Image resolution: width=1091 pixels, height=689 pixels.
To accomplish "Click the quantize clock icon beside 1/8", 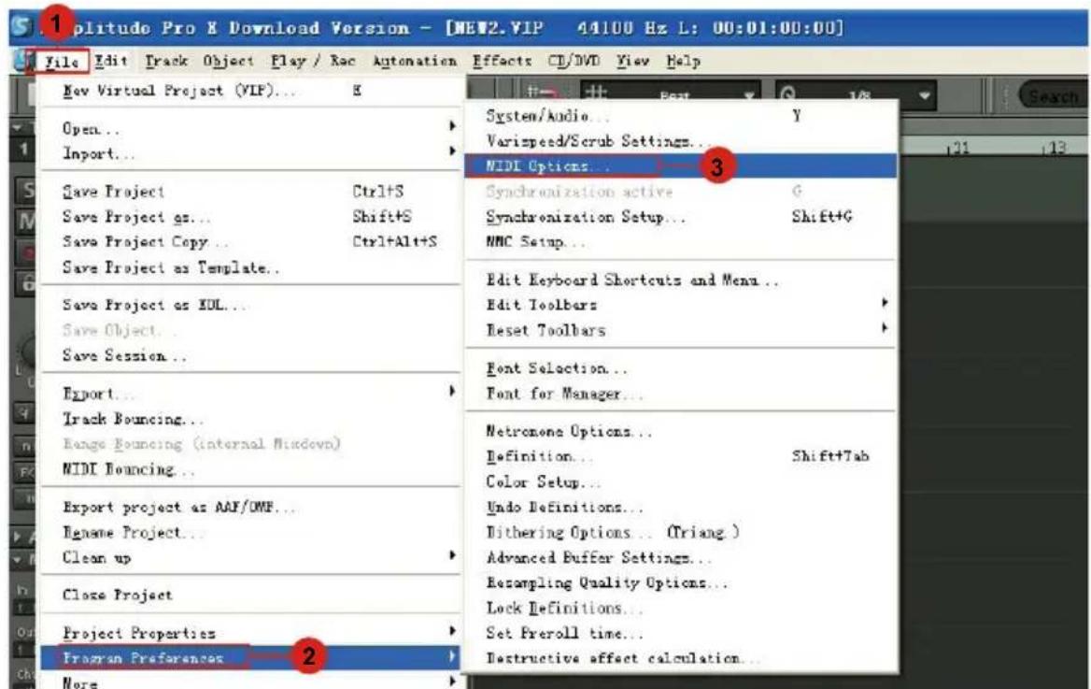I will [x=789, y=94].
